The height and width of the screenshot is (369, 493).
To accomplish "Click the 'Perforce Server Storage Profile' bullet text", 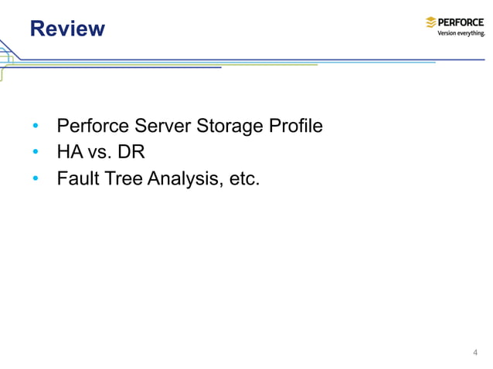I will point(189,126).
